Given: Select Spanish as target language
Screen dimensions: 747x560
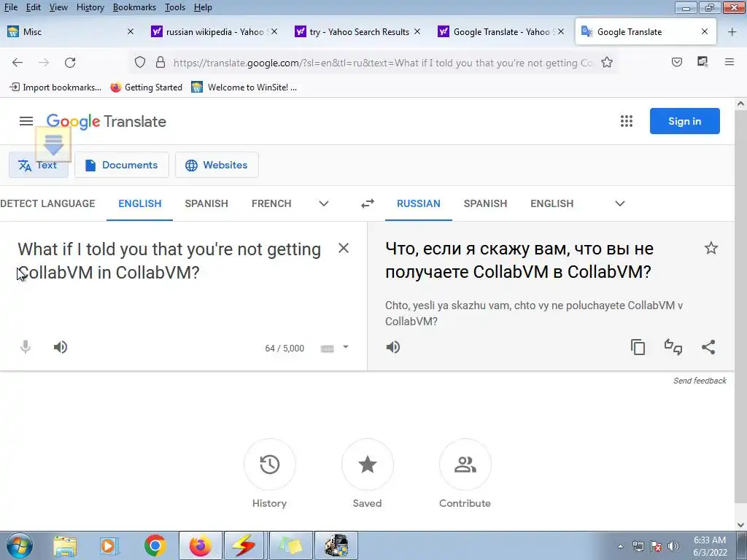Looking at the screenshot, I should (485, 204).
